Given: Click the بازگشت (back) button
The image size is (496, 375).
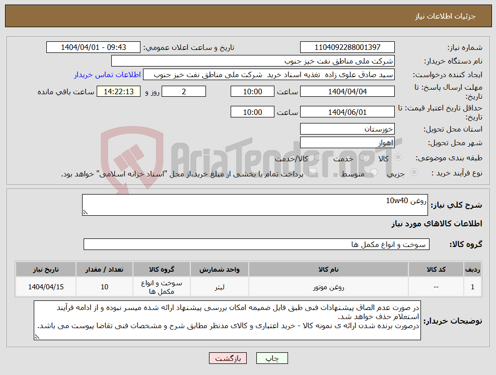Looking at the screenshot, I should [x=228, y=358].
